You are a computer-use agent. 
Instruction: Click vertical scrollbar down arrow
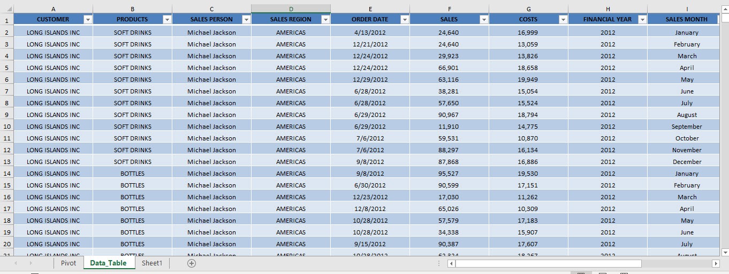pyautogui.click(x=725, y=252)
